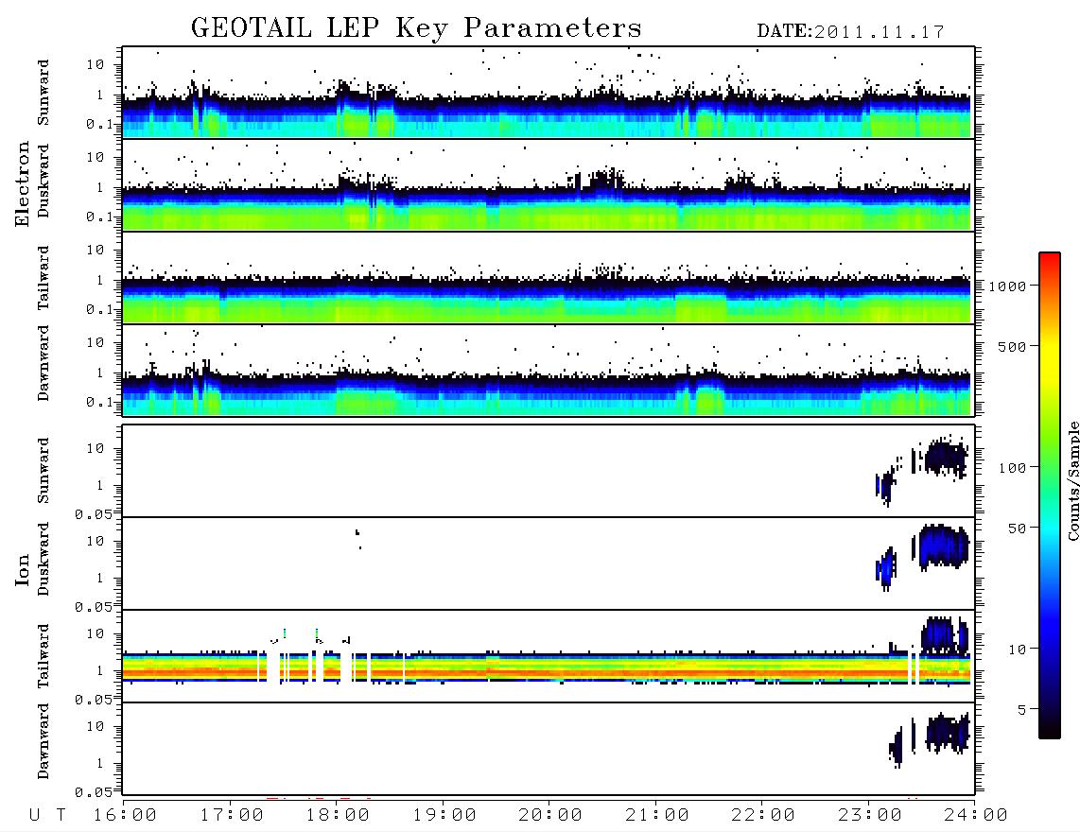
Task: Click the Electron group axis label
Action: click(23, 183)
